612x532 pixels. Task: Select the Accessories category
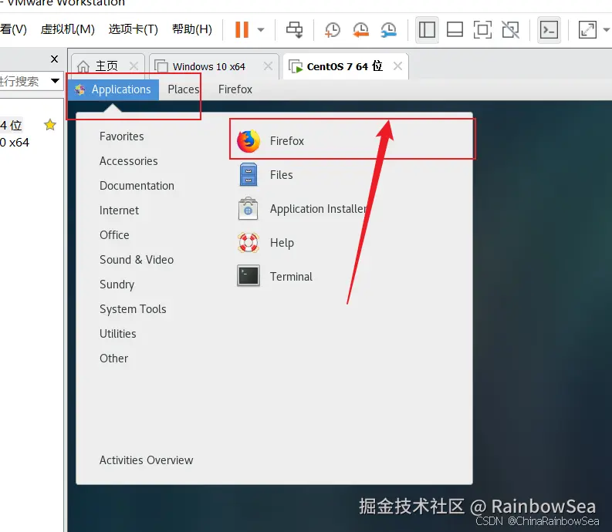(x=128, y=161)
